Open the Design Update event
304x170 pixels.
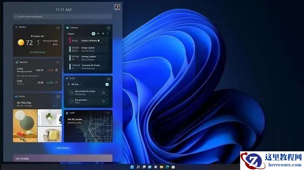point(89,49)
